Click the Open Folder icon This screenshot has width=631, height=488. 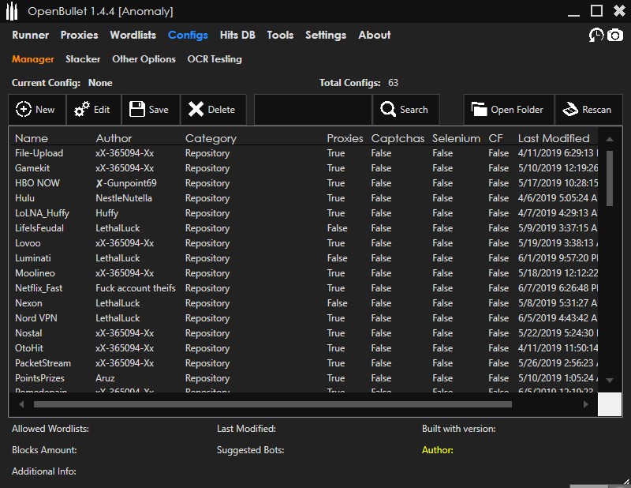point(478,110)
